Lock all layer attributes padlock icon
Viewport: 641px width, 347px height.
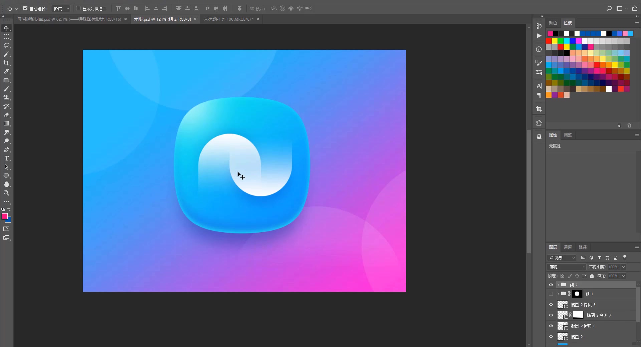592,276
